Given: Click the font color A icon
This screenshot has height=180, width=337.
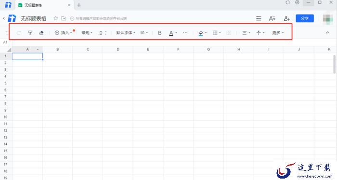Looking at the screenshot, I should pos(171,33).
